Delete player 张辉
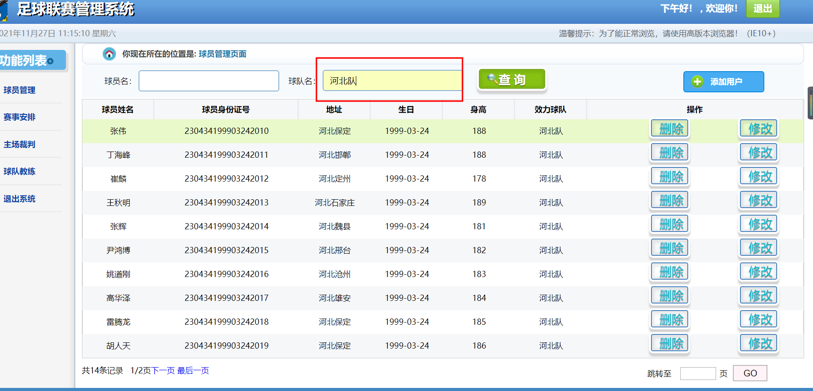Viewport: 813px width, 391px height. 670,224
